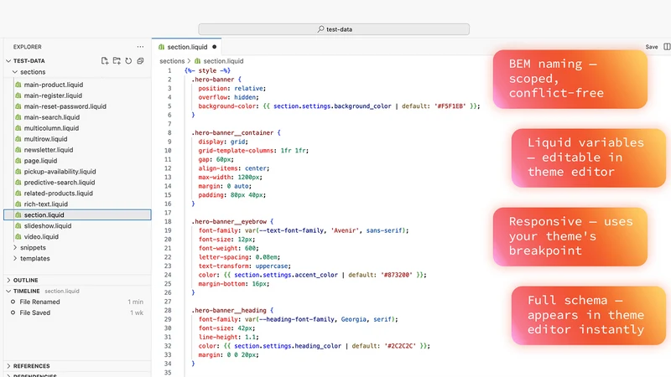Click the liquid icon on the section.liquid tab
Viewport: 671px width, 377px height.
point(161,47)
